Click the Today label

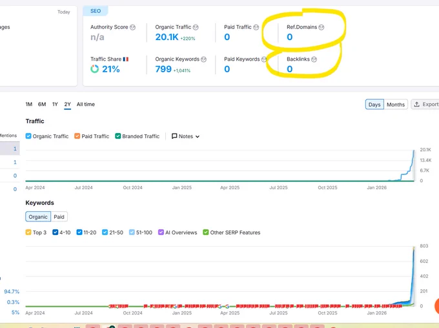coord(63,12)
